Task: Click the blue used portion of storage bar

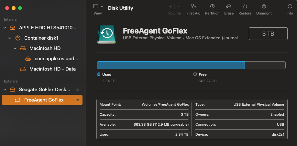Action: point(171,65)
